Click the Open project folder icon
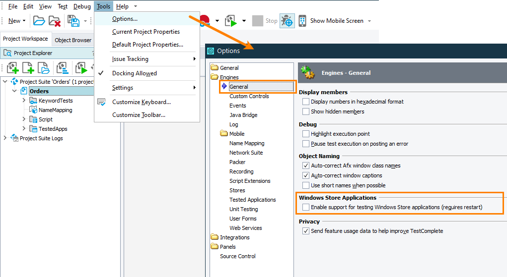 (x=39, y=21)
